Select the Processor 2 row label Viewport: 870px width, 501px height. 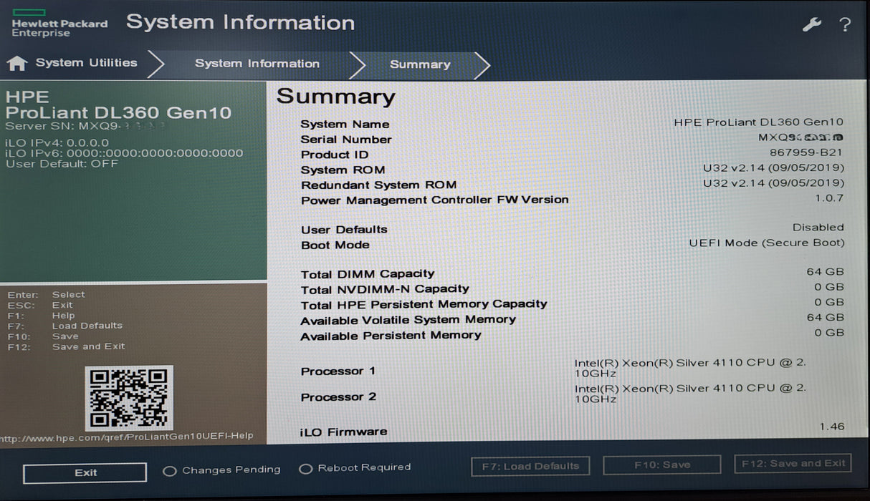click(x=338, y=397)
